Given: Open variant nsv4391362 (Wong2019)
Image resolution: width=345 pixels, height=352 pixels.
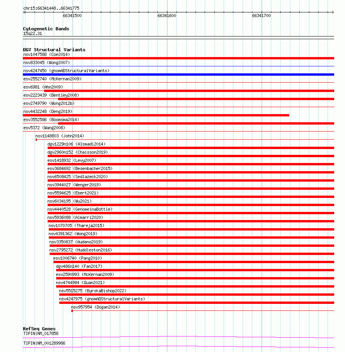Looking at the screenshot, I should pyautogui.click(x=73, y=234).
